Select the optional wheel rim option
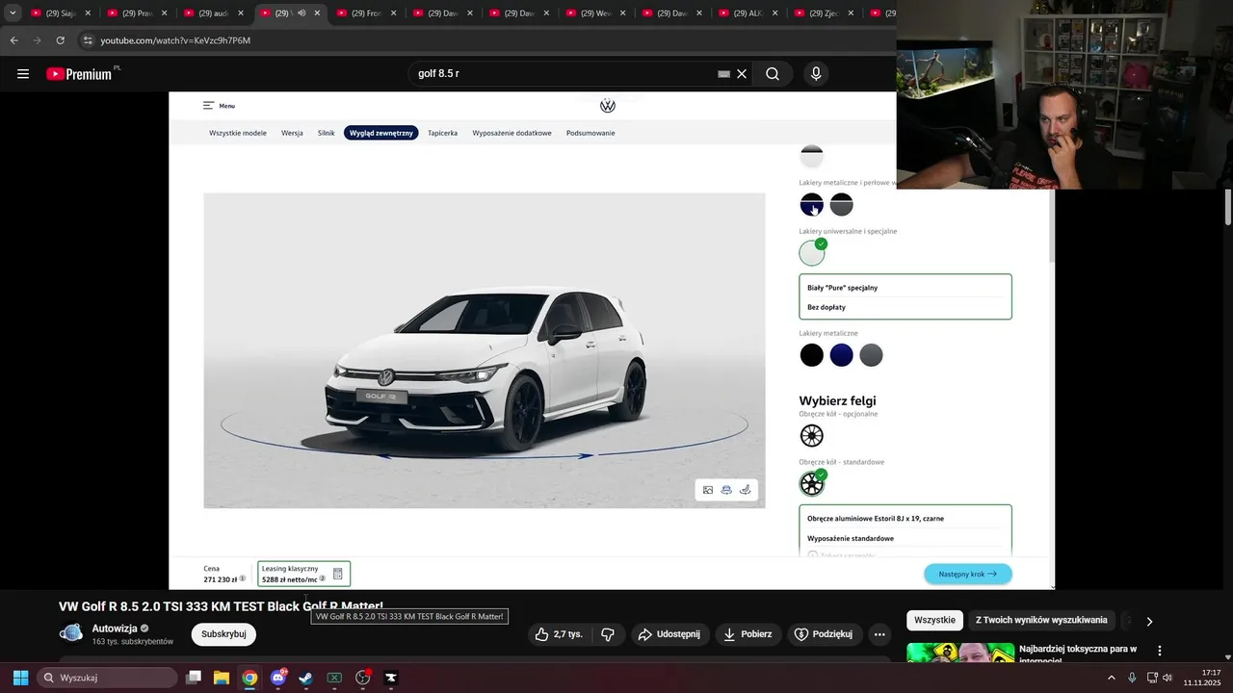The image size is (1233, 693). (812, 436)
